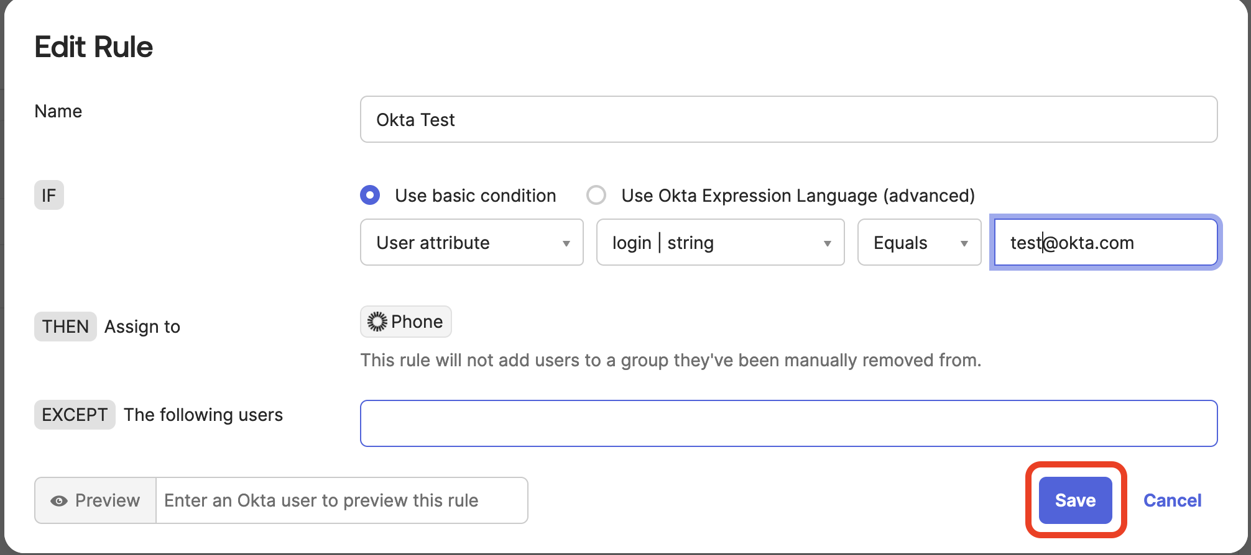Click the Okta sunburst icon beside Phone

tap(377, 322)
